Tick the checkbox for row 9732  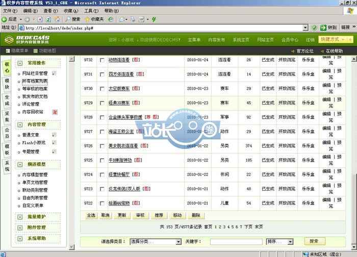tap(102, 60)
